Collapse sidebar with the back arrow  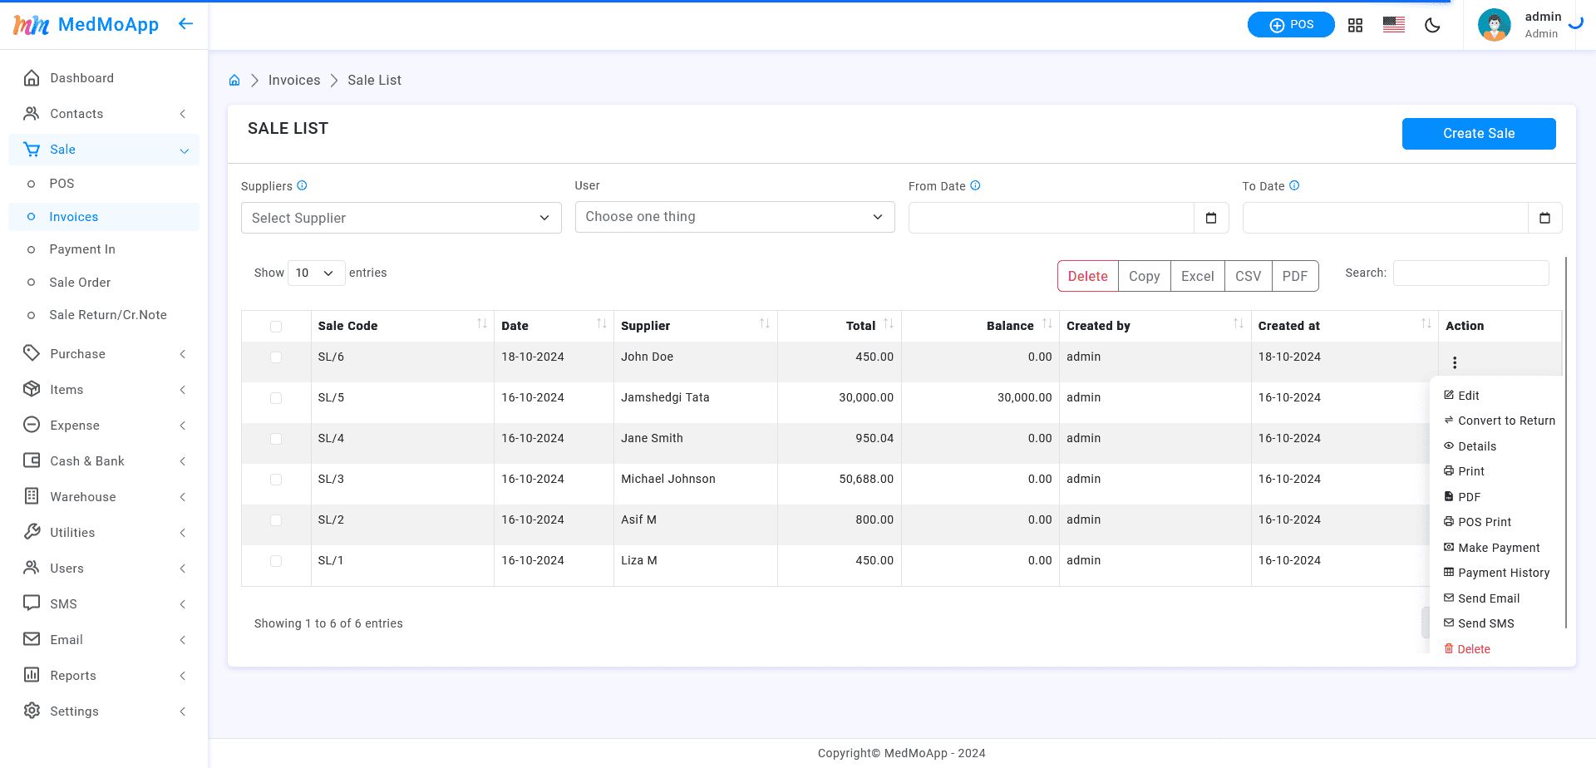point(185,24)
